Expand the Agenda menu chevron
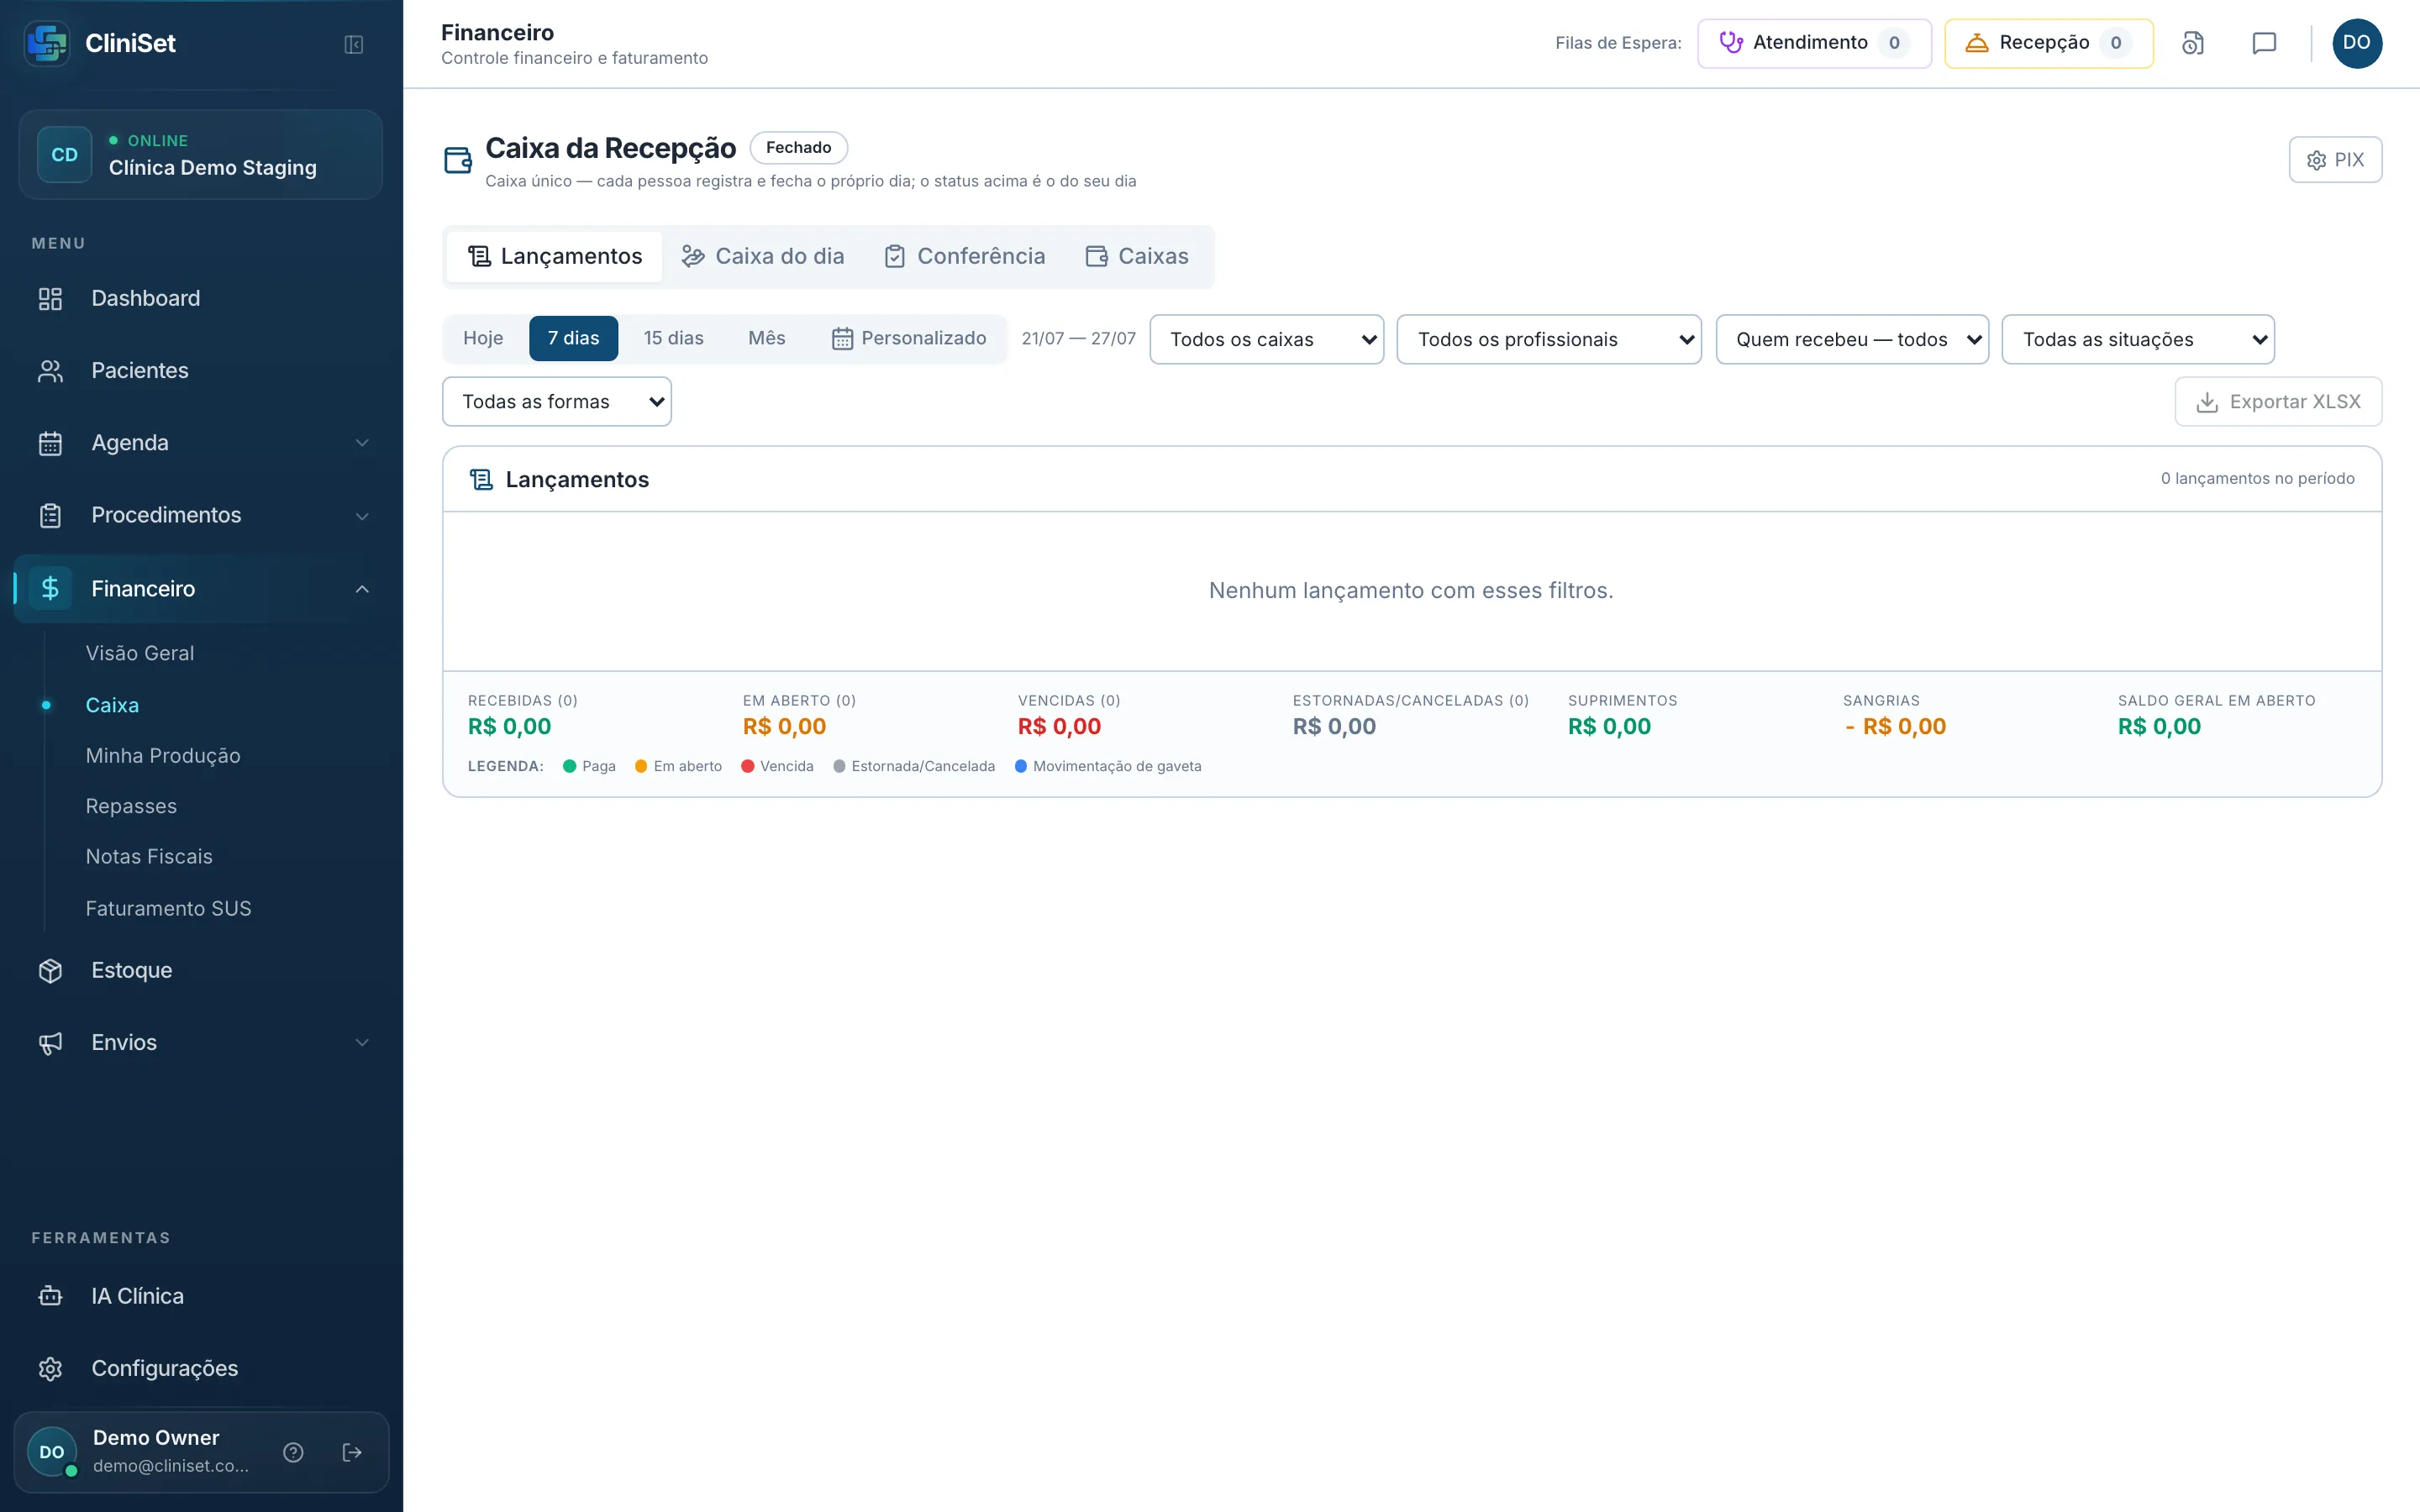Screen dimensions: 2420x1512 pyautogui.click(x=362, y=443)
